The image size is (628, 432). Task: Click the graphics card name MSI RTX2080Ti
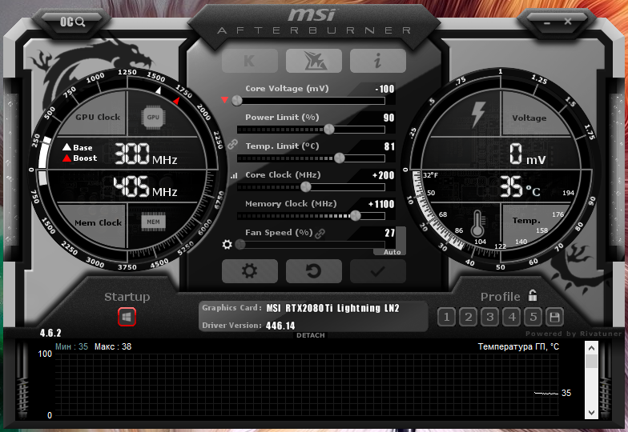coord(333,308)
